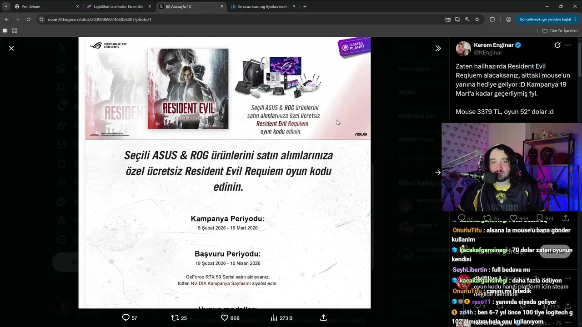Open Extensions puzzle icon

492,20
